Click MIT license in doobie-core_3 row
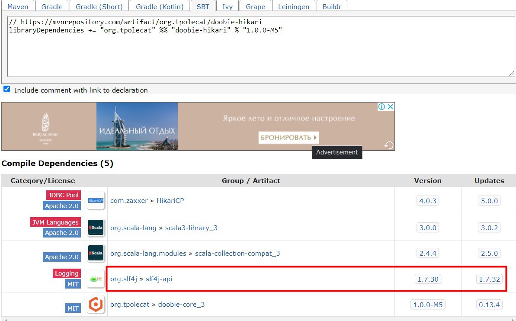 click(x=73, y=308)
